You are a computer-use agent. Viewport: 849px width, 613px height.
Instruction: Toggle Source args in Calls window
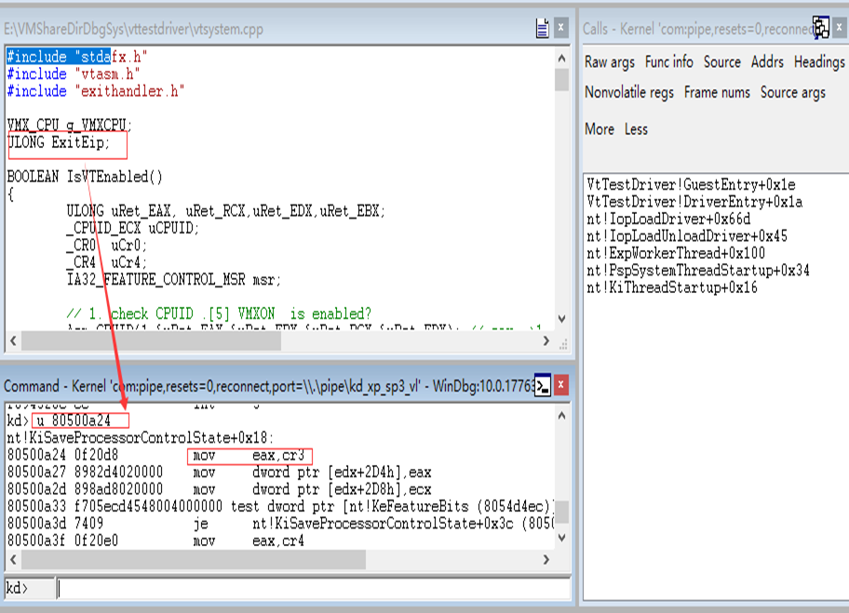click(x=793, y=92)
